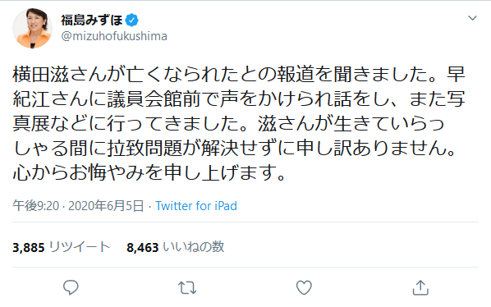
Task: Like the tweet with the heart icon
Action: click(x=304, y=287)
